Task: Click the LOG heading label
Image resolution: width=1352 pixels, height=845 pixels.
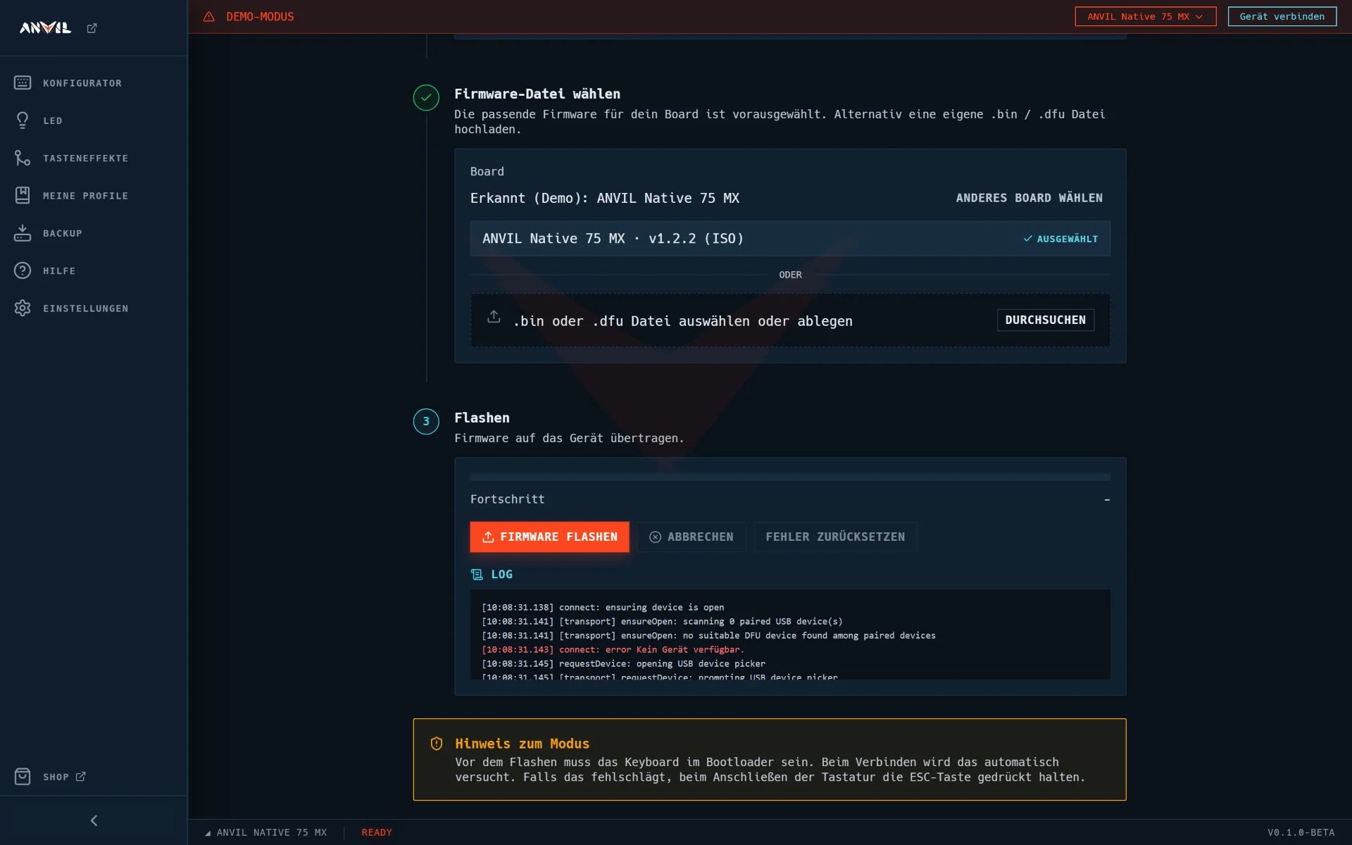Action: click(x=501, y=575)
